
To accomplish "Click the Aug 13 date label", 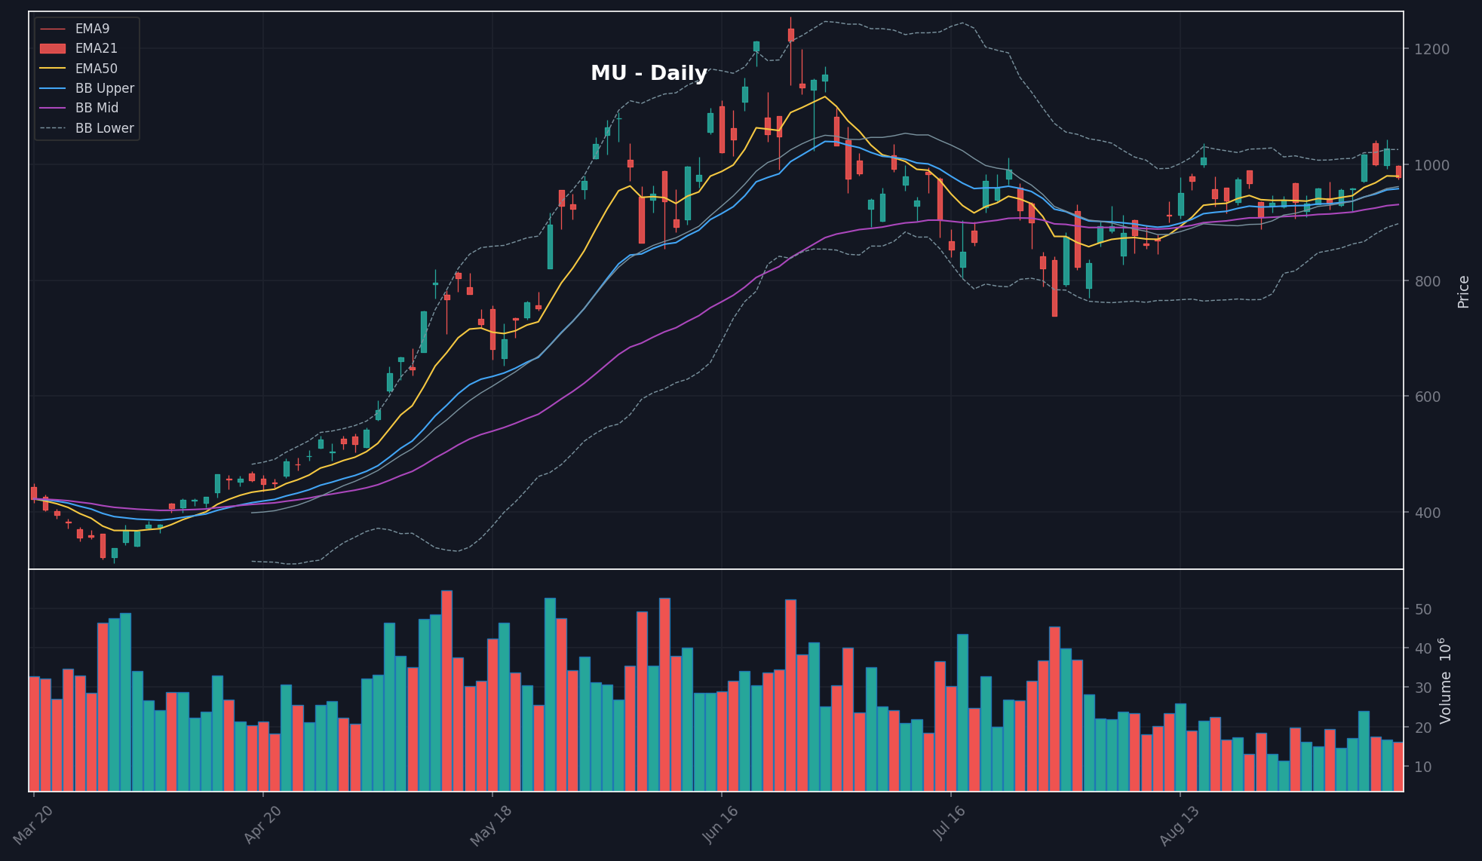I will click(x=1179, y=826).
